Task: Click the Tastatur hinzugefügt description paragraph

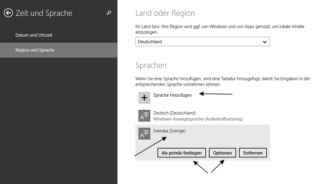Action: point(223,81)
